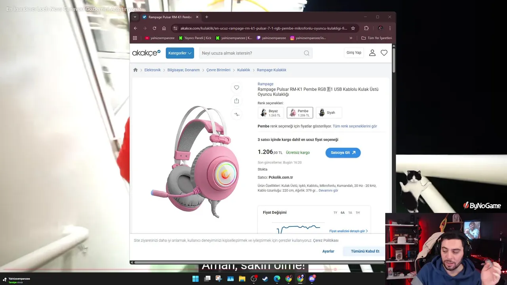The height and width of the screenshot is (285, 507).
Task: Click the Rampage brand link above title
Action: point(265,84)
